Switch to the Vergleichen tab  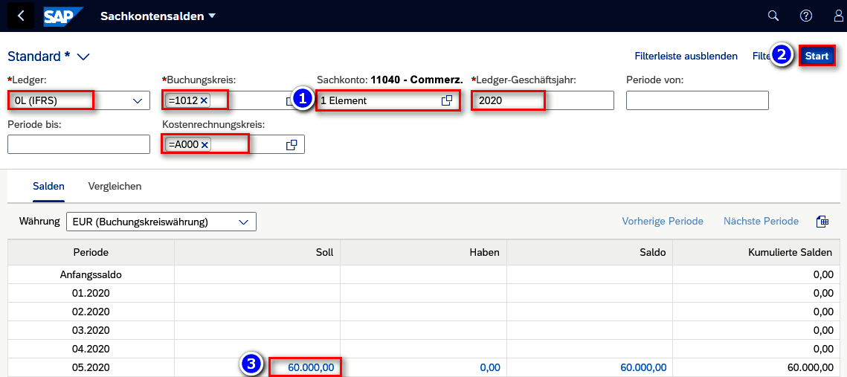pos(115,186)
